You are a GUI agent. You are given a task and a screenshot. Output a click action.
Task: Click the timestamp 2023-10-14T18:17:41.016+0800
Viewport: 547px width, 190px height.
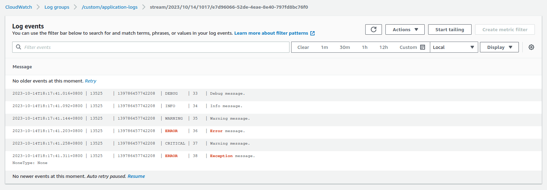tap(48, 94)
